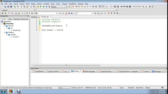Open the File menu

click(2, 4)
